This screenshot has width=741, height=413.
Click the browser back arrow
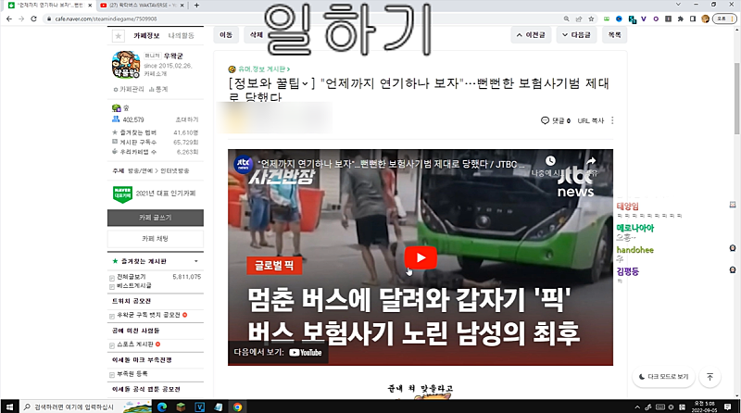tap(9, 19)
